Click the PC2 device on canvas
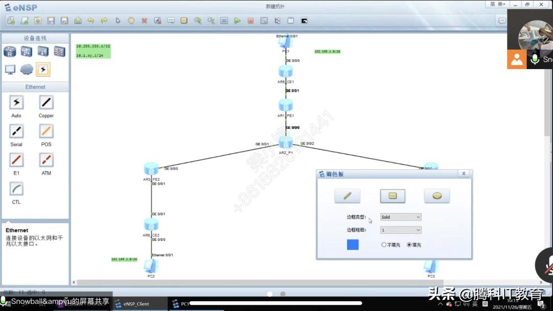The width and height of the screenshot is (553, 311). coord(151,266)
